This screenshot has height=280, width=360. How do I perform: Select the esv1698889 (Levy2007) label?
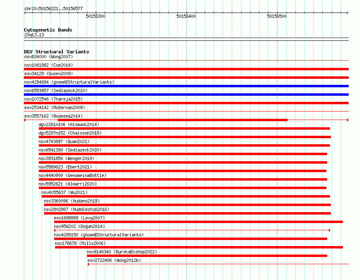(x=79, y=218)
